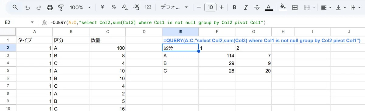Decrease decimal places
This screenshot has width=365, height=111.
point(125,7)
